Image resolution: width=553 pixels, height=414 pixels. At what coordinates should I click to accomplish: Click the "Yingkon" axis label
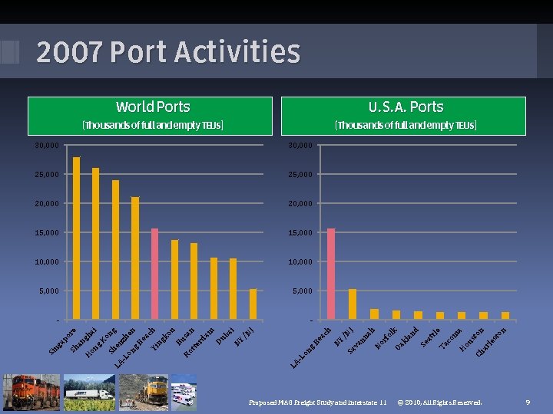tap(163, 339)
